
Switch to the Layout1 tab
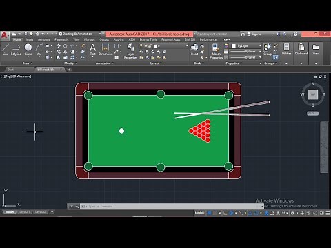pyautogui.click(x=24, y=212)
